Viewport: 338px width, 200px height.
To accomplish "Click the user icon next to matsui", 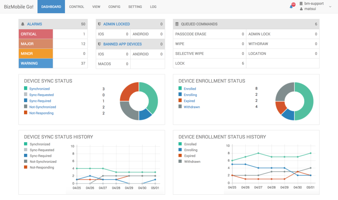I will tap(301, 9).
